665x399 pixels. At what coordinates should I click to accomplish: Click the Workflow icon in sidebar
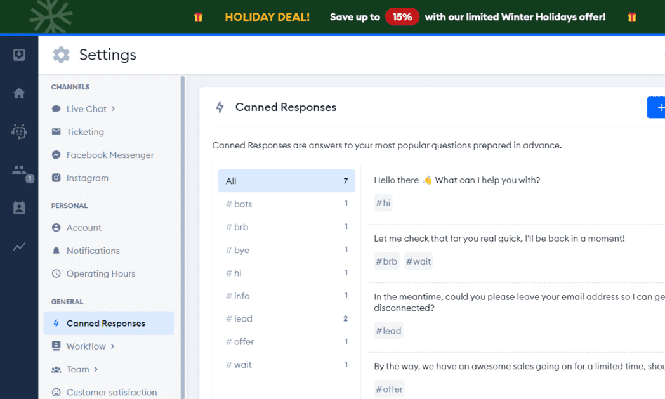(x=56, y=346)
